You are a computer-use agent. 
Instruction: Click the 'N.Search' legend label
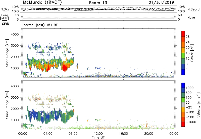pos(194,9)
